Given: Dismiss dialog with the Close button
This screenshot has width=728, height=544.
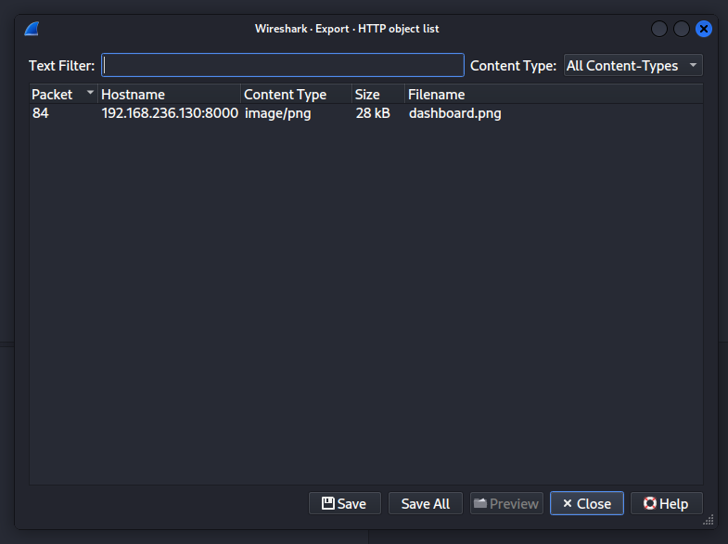Looking at the screenshot, I should tap(586, 503).
